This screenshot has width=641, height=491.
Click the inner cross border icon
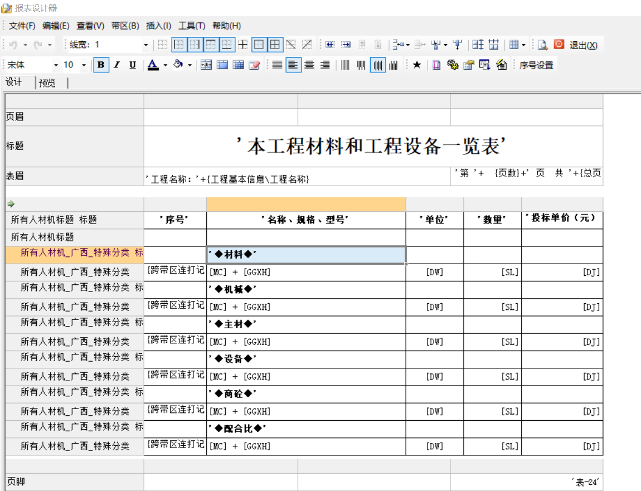[243, 45]
